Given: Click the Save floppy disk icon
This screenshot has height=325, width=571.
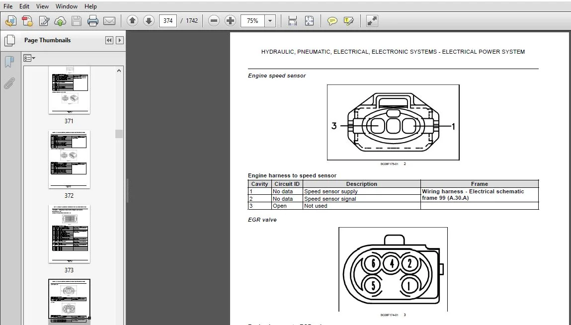Looking at the screenshot, I should 77,21.
